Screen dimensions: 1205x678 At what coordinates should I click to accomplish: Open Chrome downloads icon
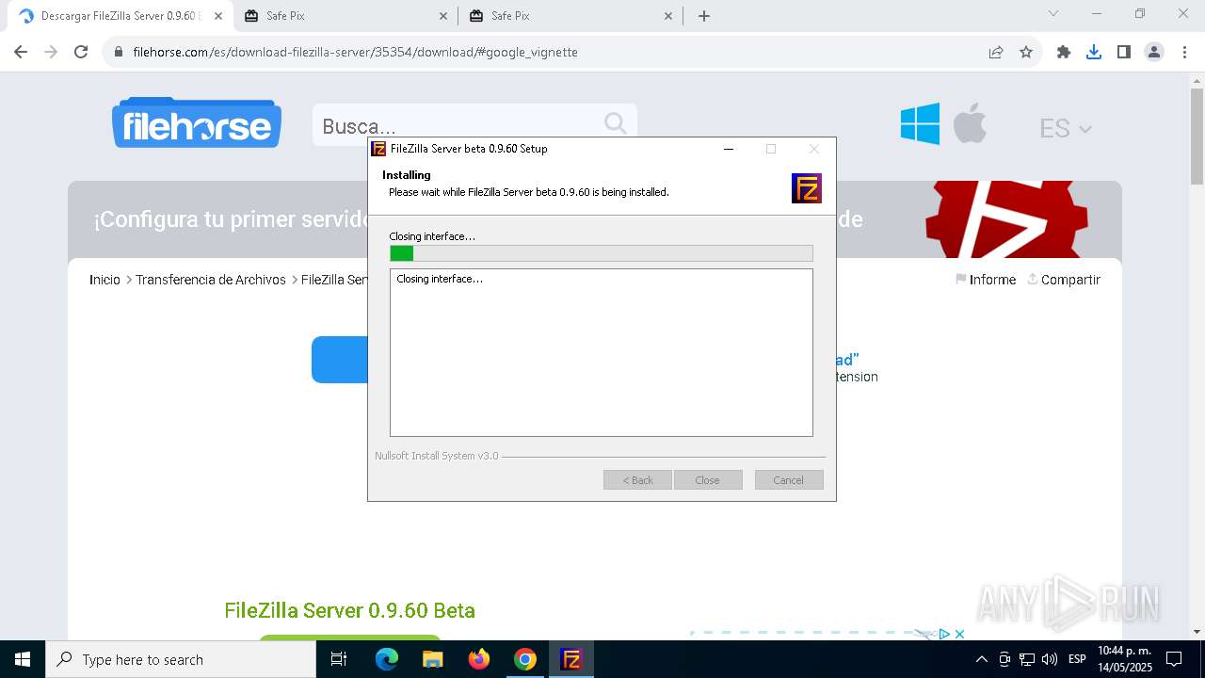tap(1094, 52)
